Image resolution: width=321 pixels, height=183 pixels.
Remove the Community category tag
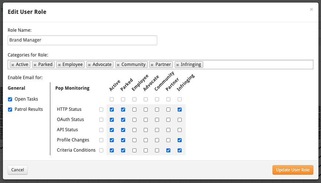point(118,65)
